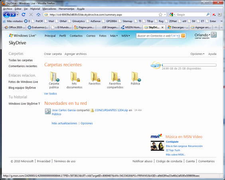
Task: Open Orlando account dropdown
Action: 209,35
